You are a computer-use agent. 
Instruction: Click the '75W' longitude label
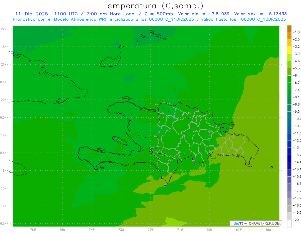click(x=62, y=229)
